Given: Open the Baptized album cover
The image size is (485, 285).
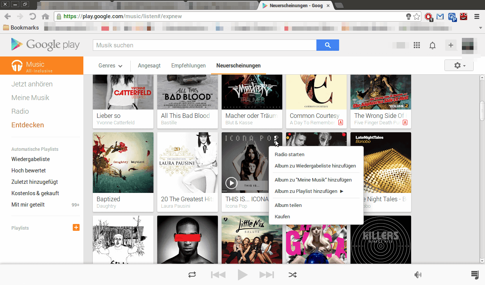Looking at the screenshot, I should tap(123, 163).
